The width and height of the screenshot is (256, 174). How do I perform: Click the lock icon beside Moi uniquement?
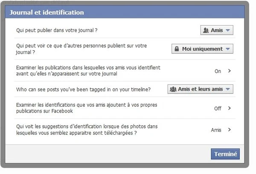click(x=177, y=49)
